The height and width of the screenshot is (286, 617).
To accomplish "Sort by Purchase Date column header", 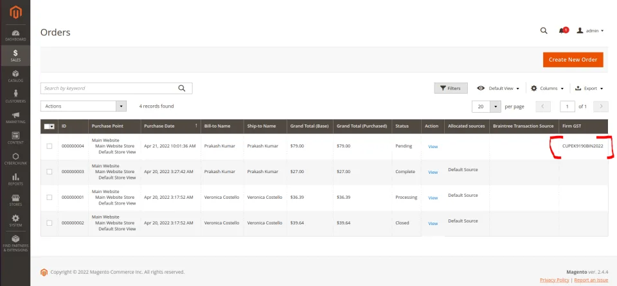I will point(171,126).
